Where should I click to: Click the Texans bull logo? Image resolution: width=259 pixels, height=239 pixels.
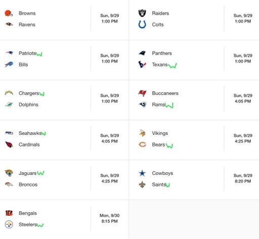[x=142, y=65]
